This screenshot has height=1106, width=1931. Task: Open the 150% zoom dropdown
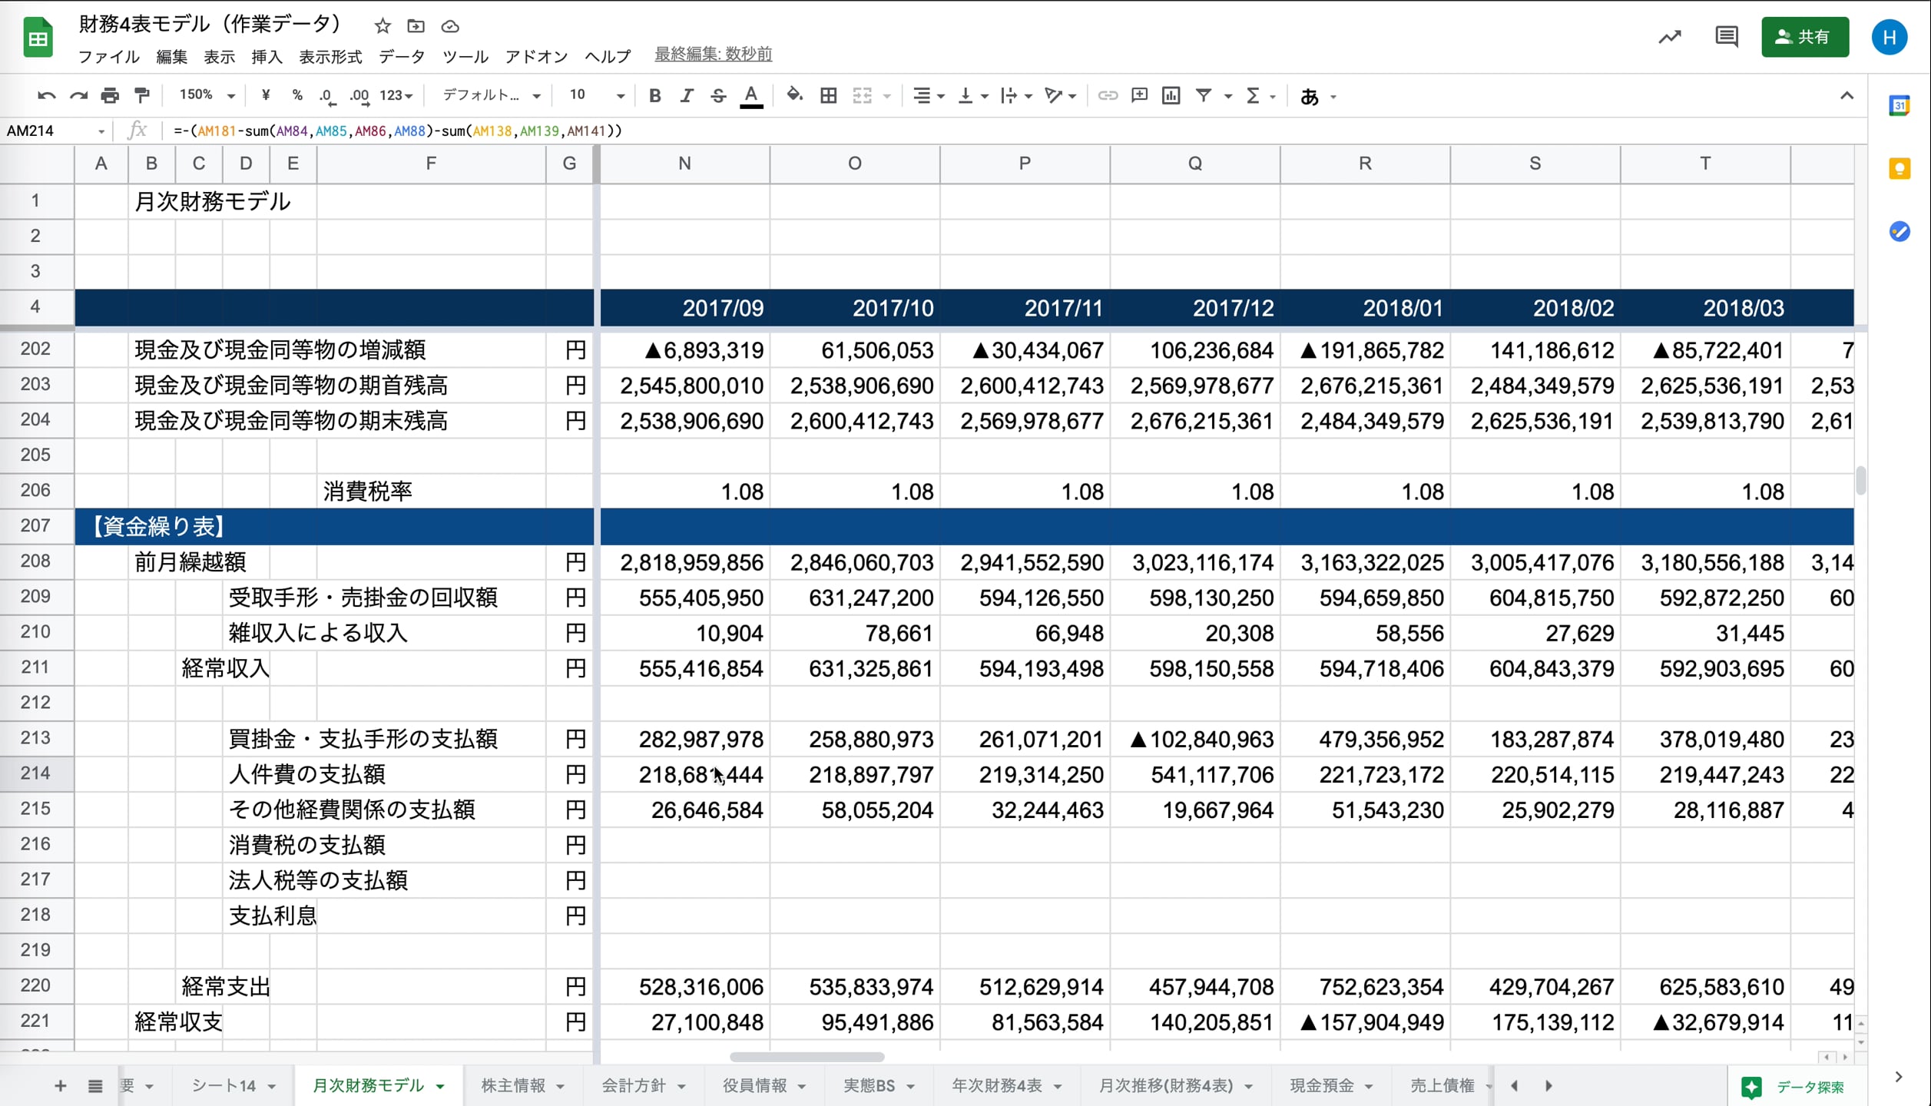207,96
